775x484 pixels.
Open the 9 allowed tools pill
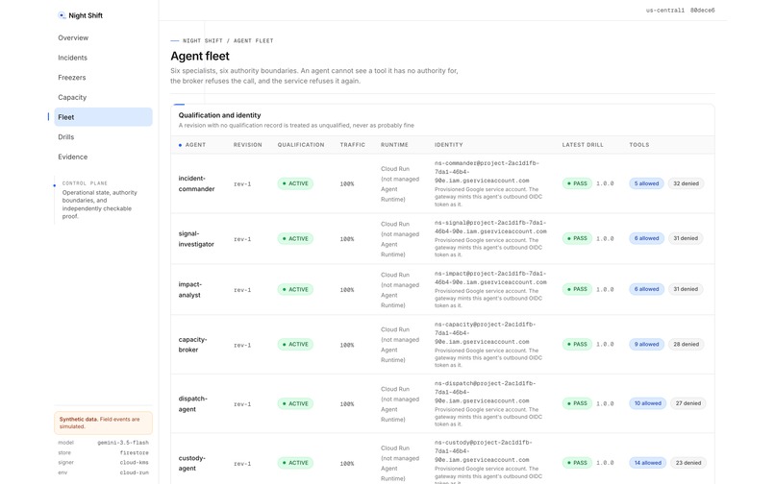coord(646,344)
